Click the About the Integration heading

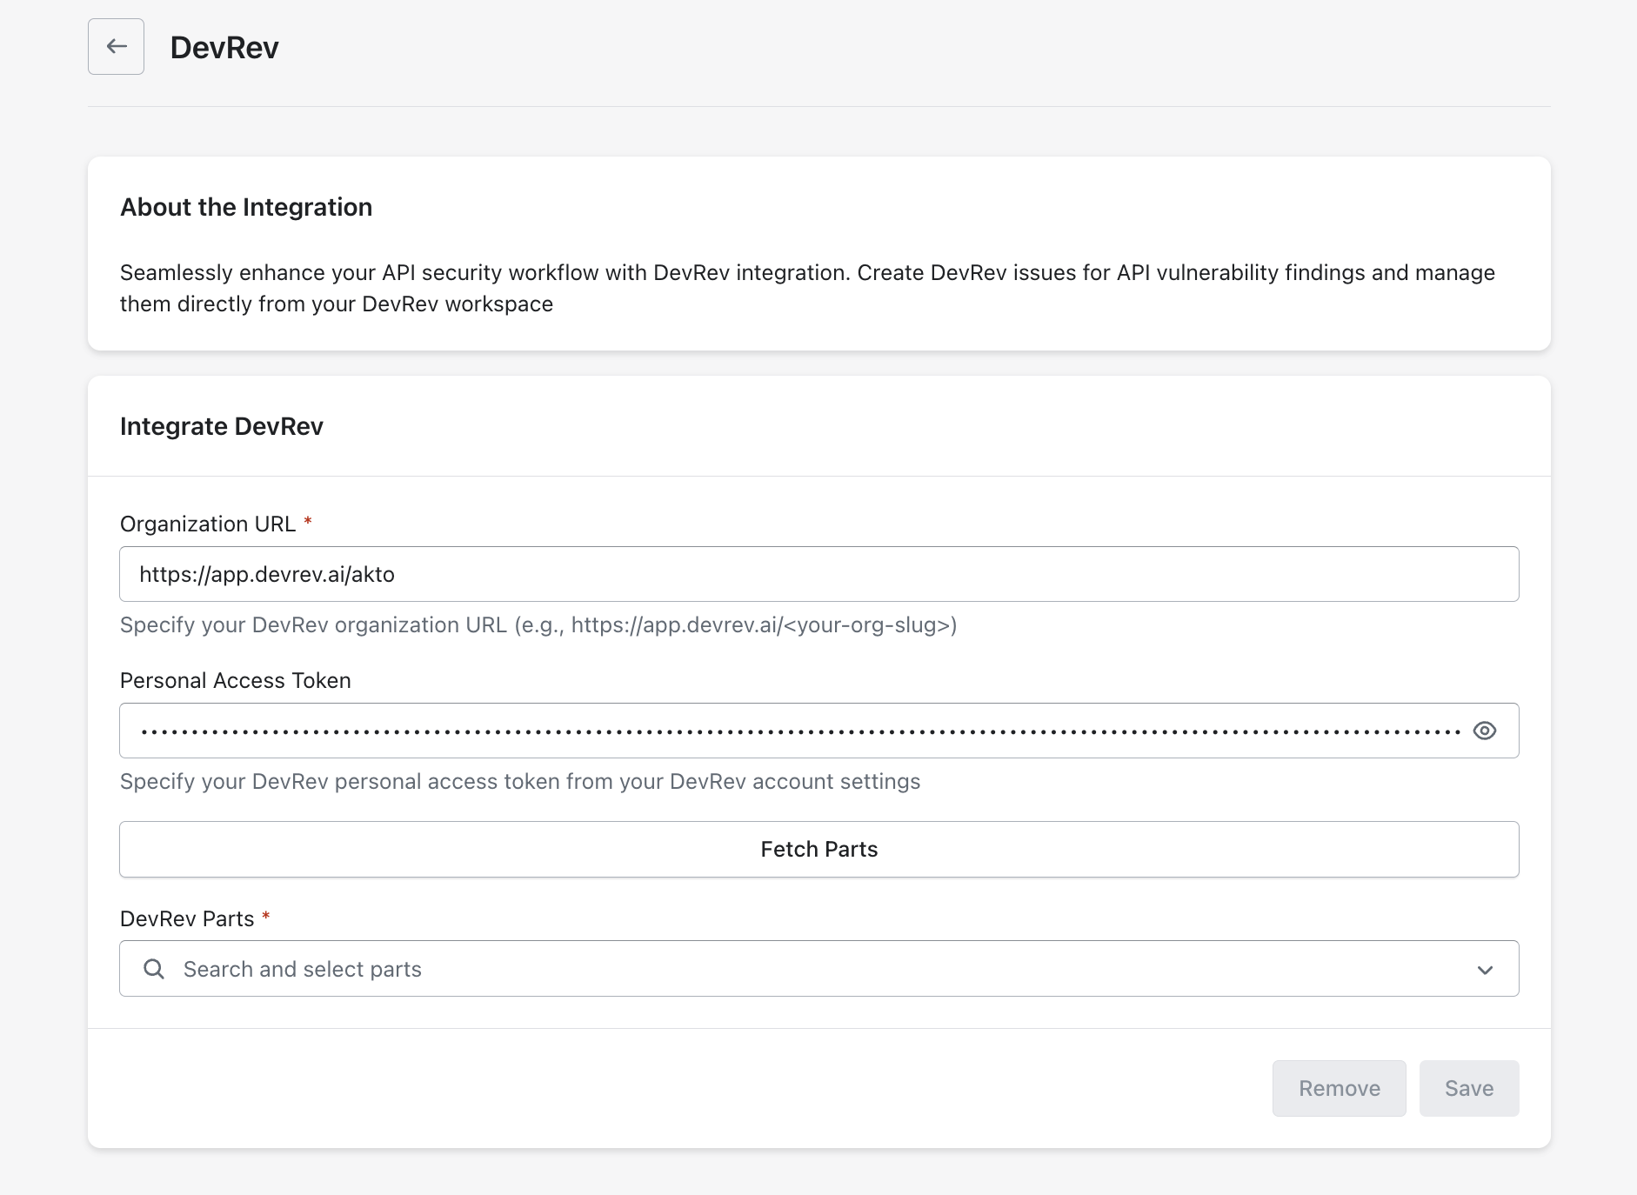246,207
